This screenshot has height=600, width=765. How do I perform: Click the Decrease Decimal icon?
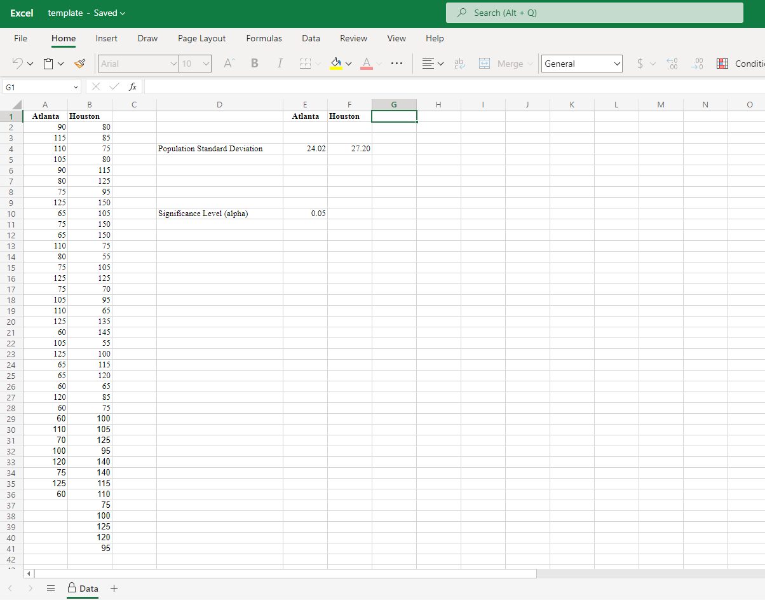pos(698,64)
